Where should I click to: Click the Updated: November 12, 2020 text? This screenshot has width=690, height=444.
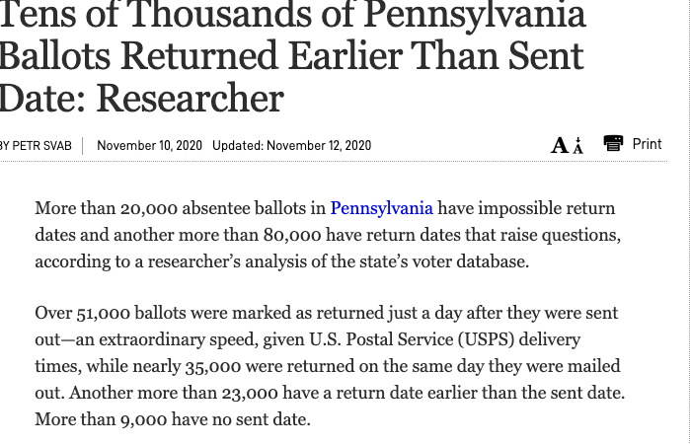pyautogui.click(x=292, y=146)
